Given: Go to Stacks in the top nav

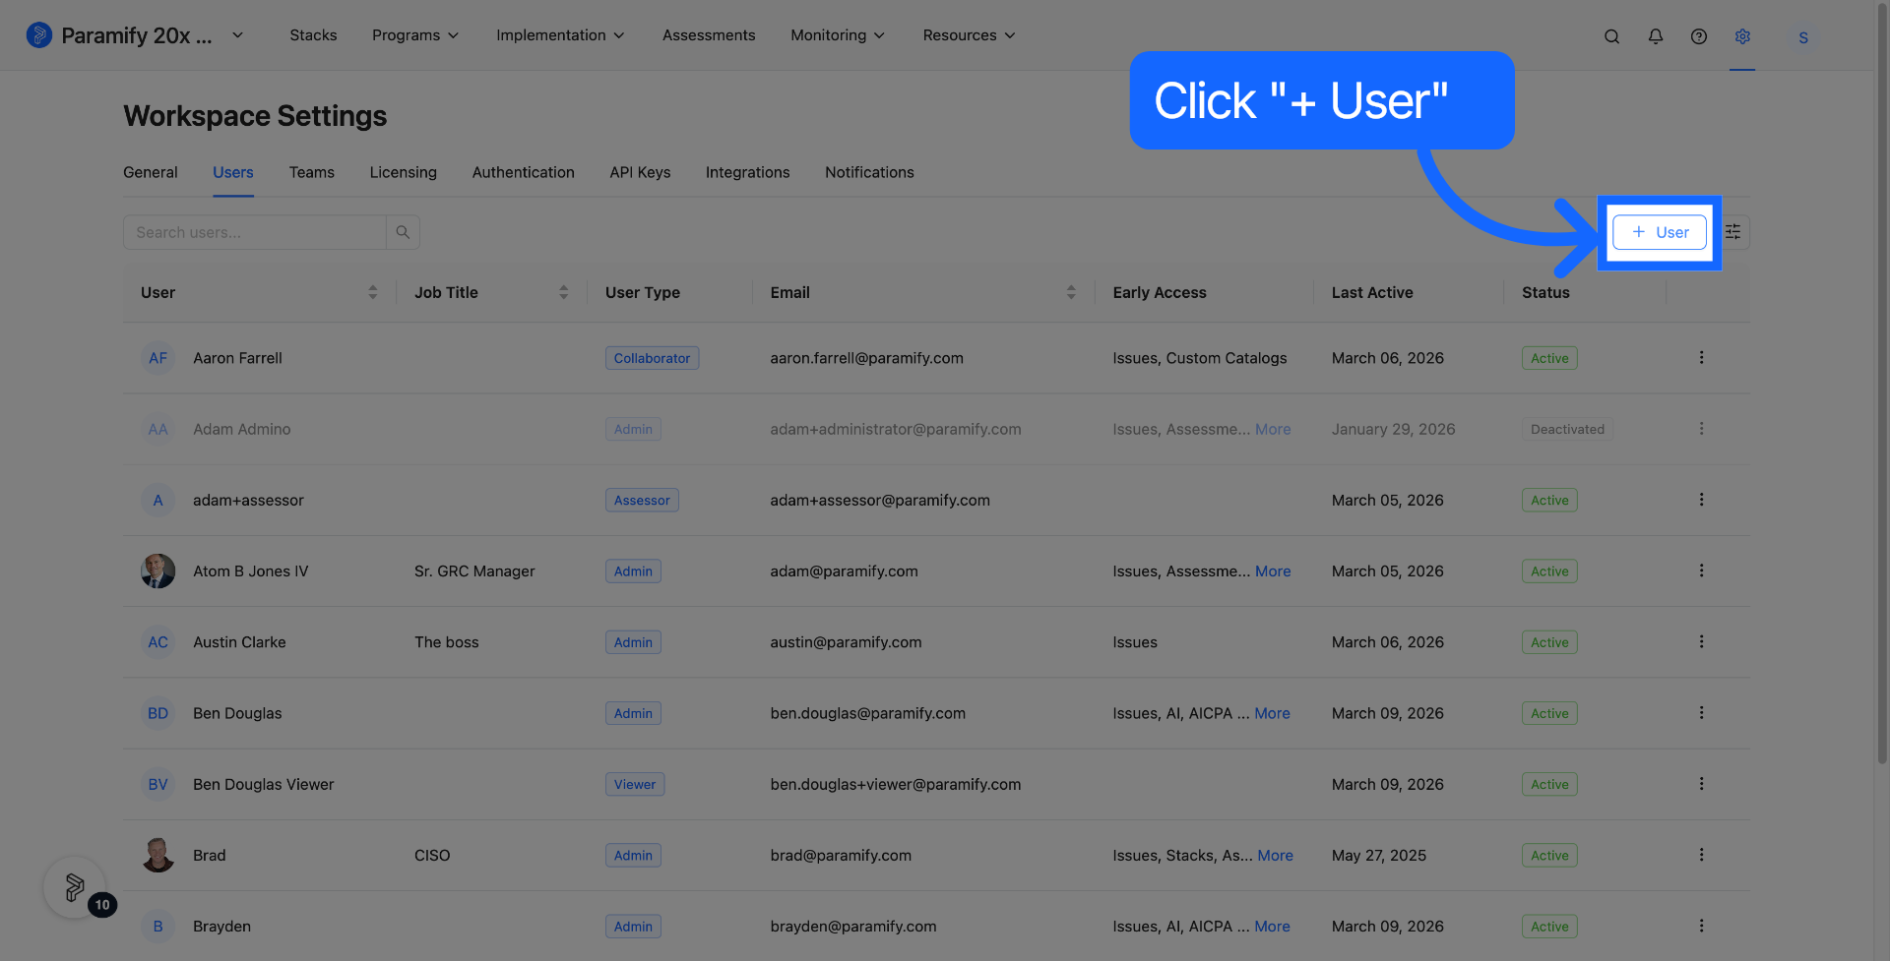Looking at the screenshot, I should point(313,35).
